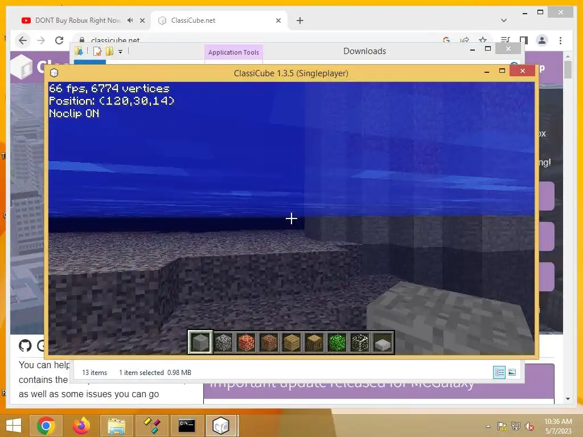This screenshot has width=583, height=437.
Task: Click the '1 item selected 0.98 MB' status text
Action: pyautogui.click(x=155, y=372)
